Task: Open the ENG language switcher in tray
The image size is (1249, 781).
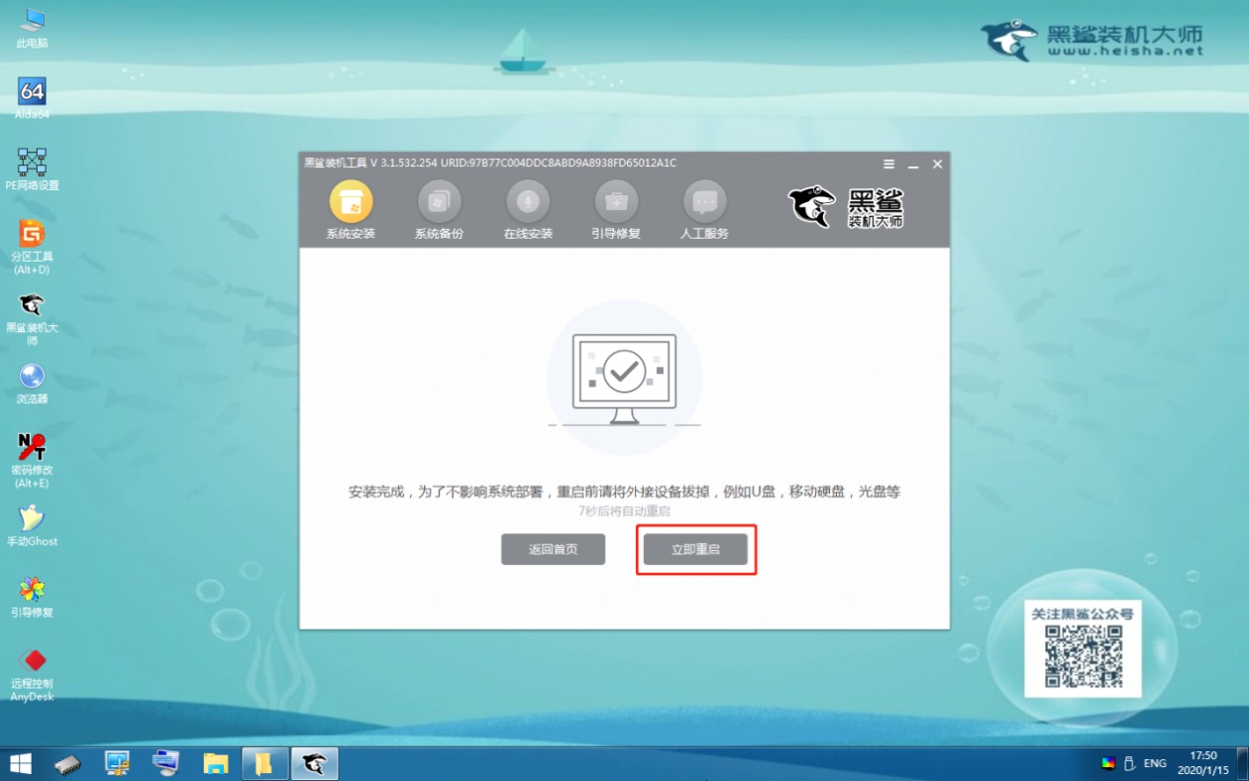Action: click(1153, 762)
